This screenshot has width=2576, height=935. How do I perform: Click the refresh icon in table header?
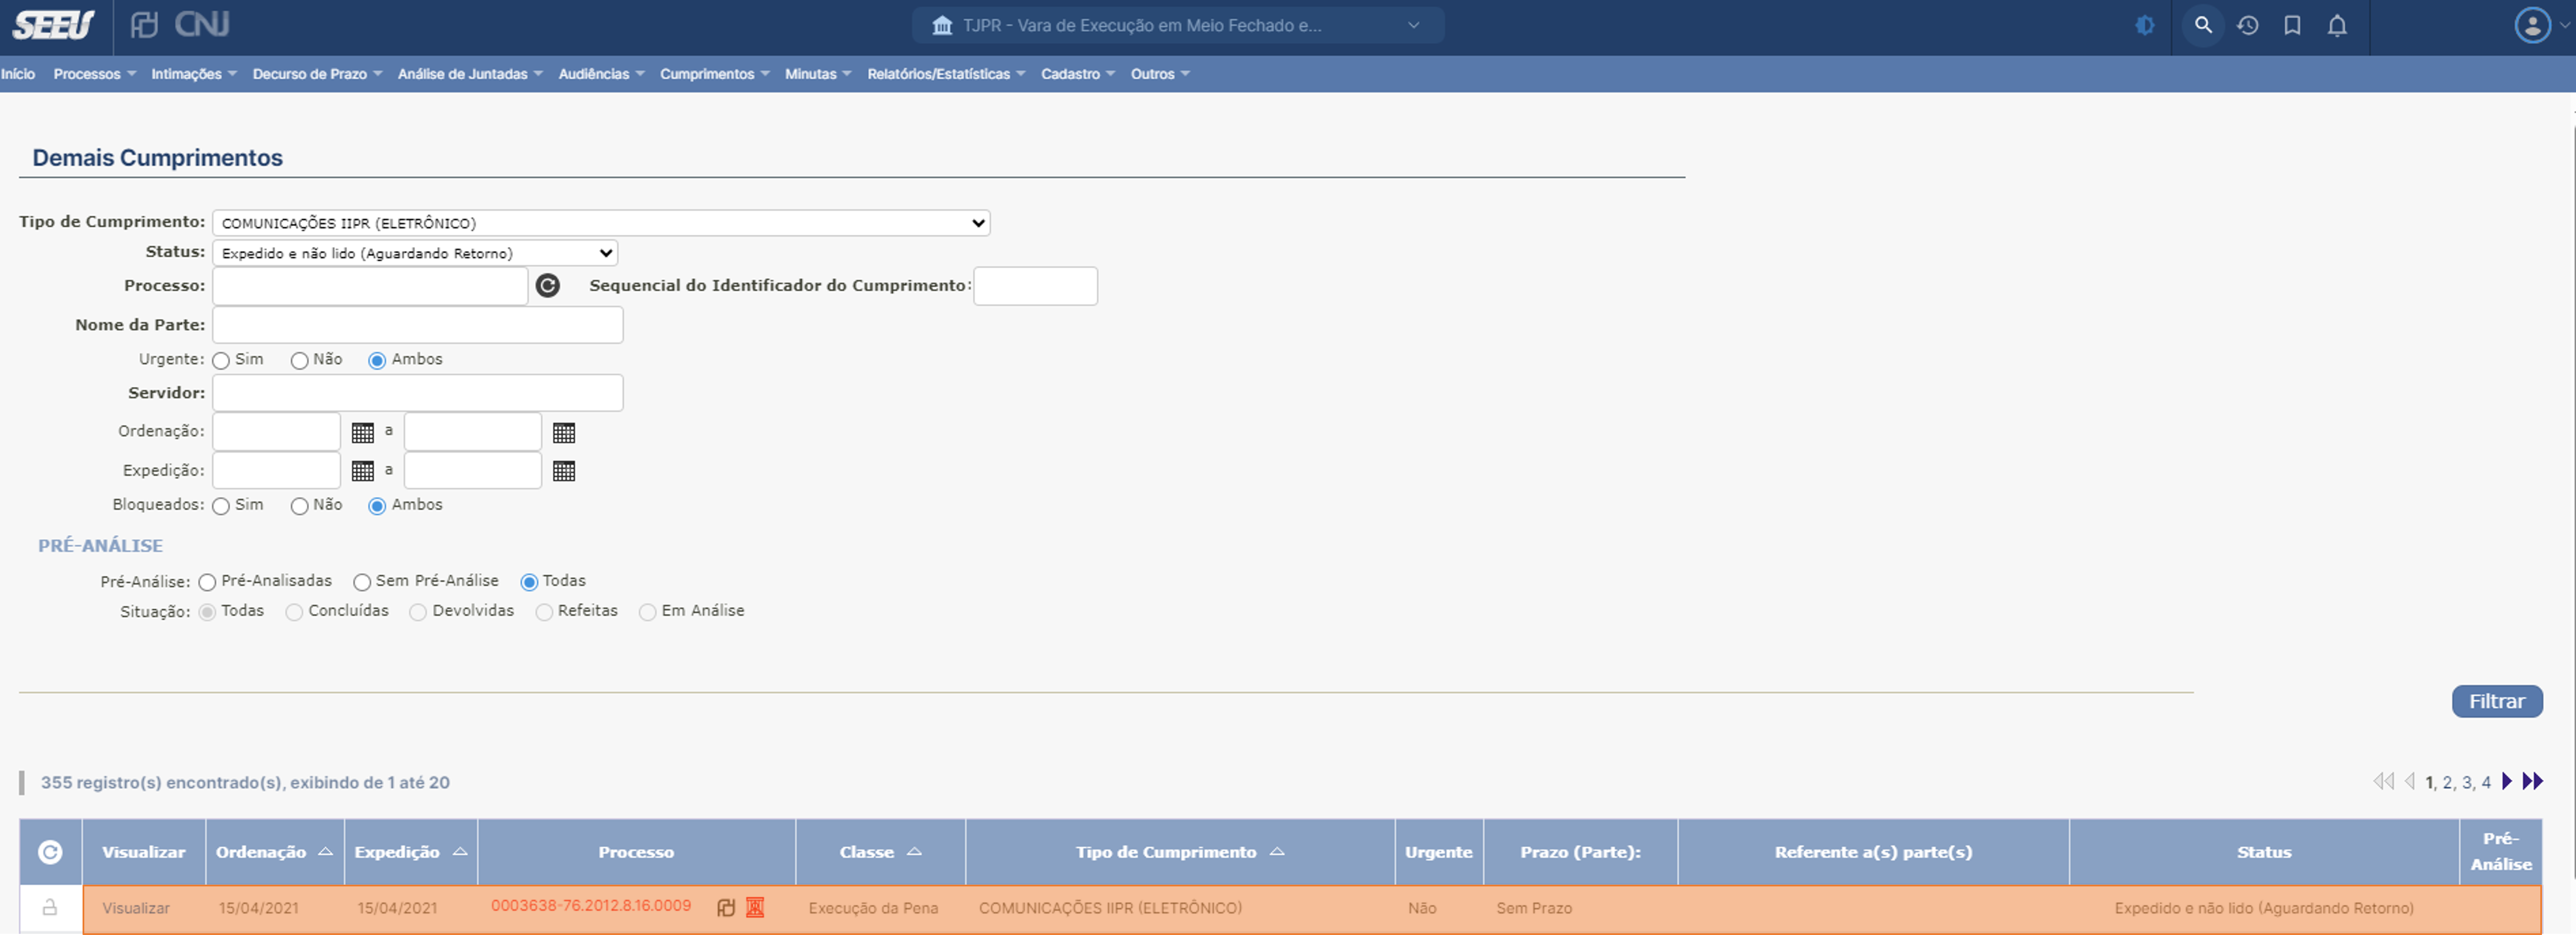pos(50,851)
